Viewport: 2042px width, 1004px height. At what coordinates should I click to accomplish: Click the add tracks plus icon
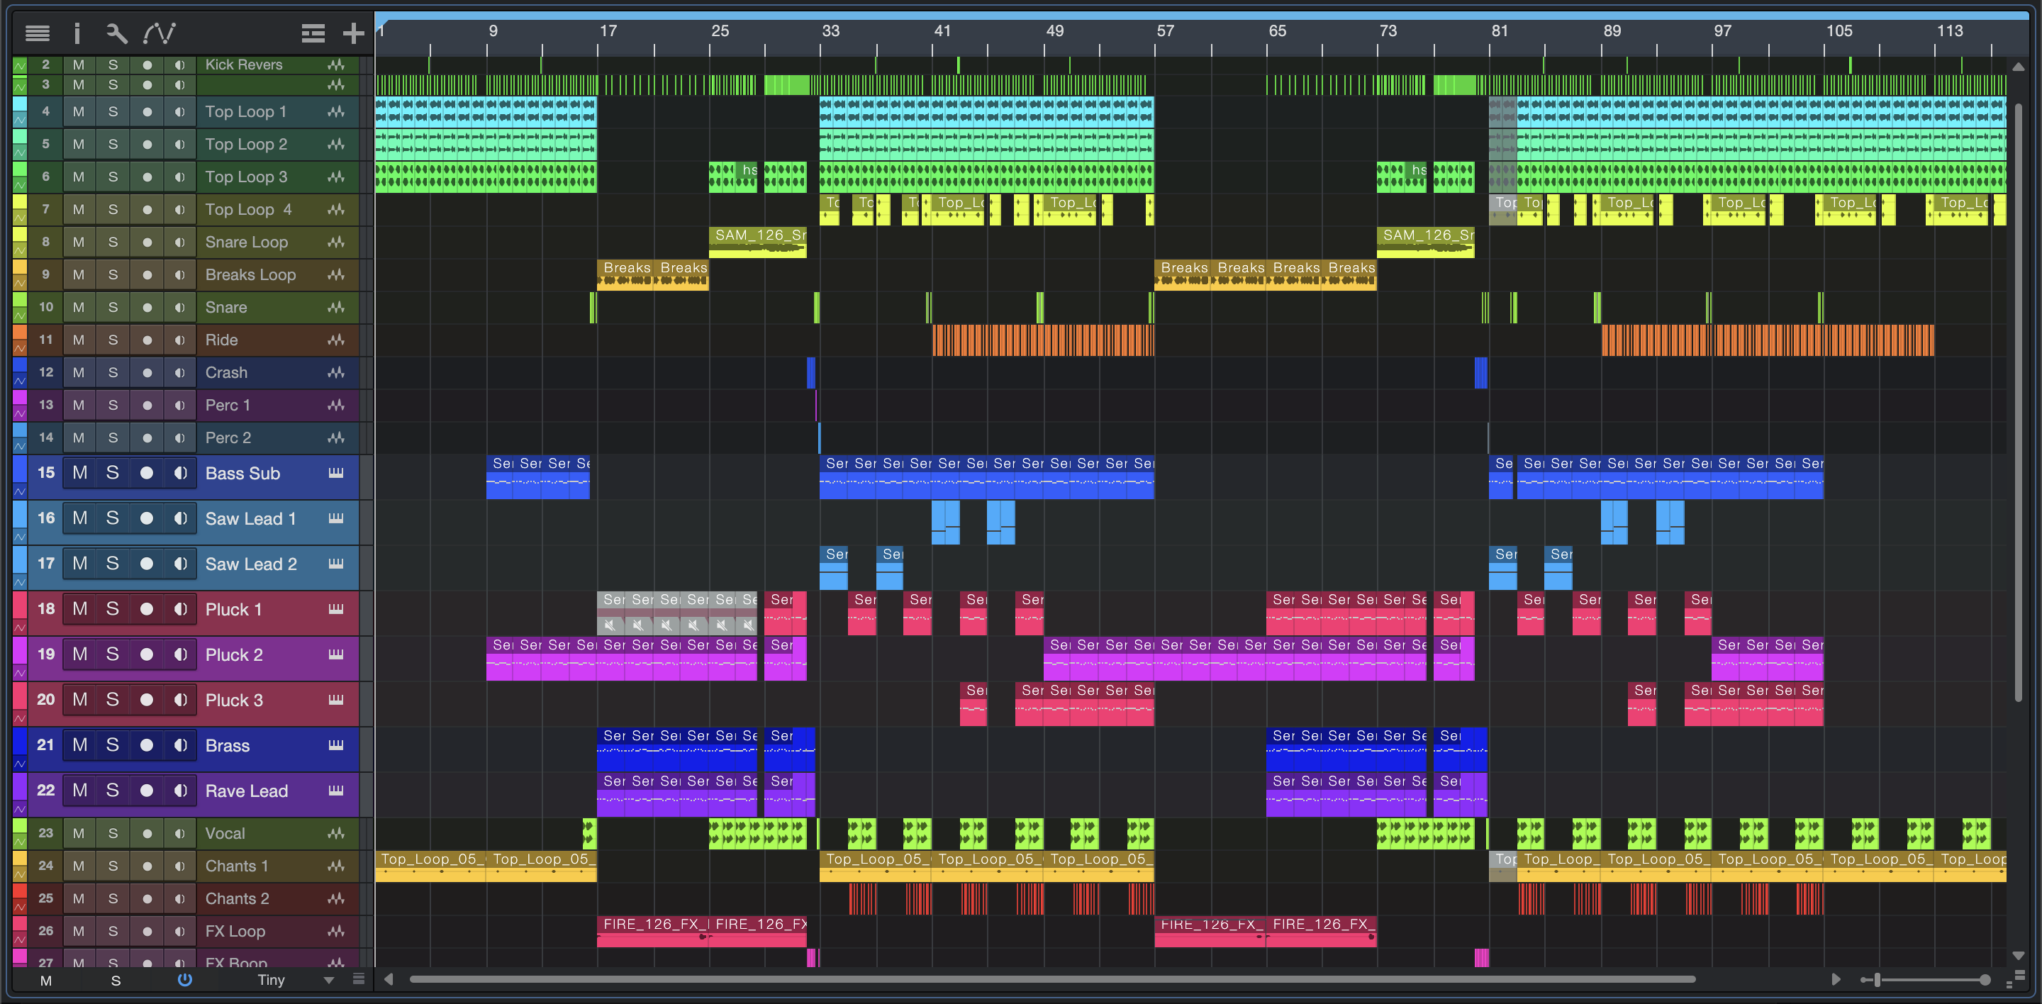pos(354,33)
